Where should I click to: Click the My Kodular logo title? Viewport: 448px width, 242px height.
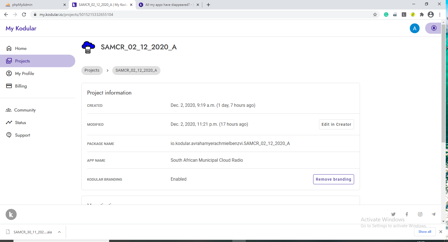[x=21, y=28]
